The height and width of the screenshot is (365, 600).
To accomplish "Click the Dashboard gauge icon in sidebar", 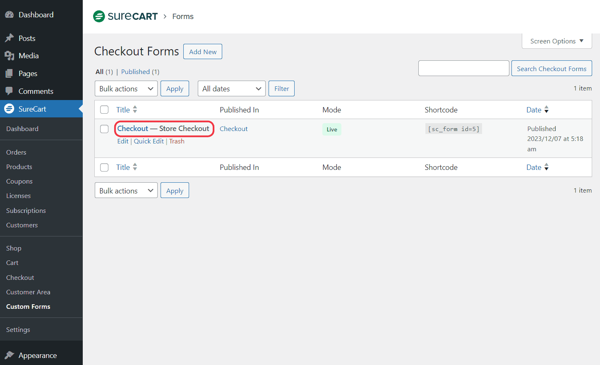I will [x=9, y=15].
